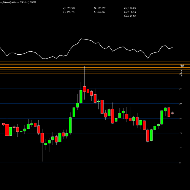Viewport: 190px width, 190px height.
Task: Click the 14 price axis label
Action: (180, 148)
